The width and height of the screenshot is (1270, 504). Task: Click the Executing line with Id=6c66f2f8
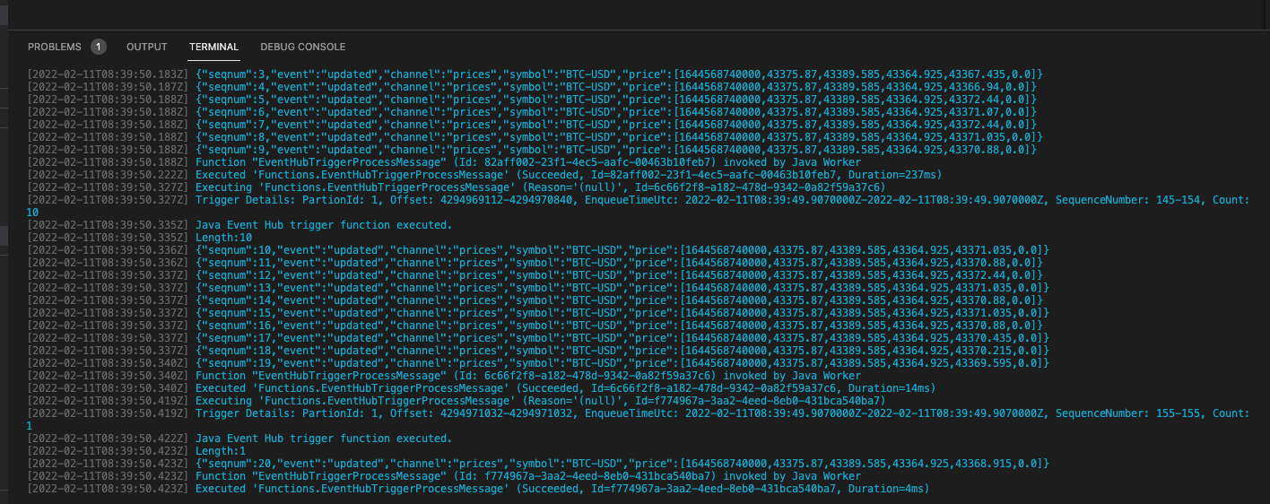point(457,187)
